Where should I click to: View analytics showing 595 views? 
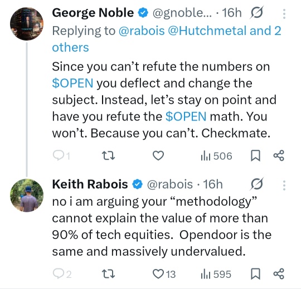216,274
